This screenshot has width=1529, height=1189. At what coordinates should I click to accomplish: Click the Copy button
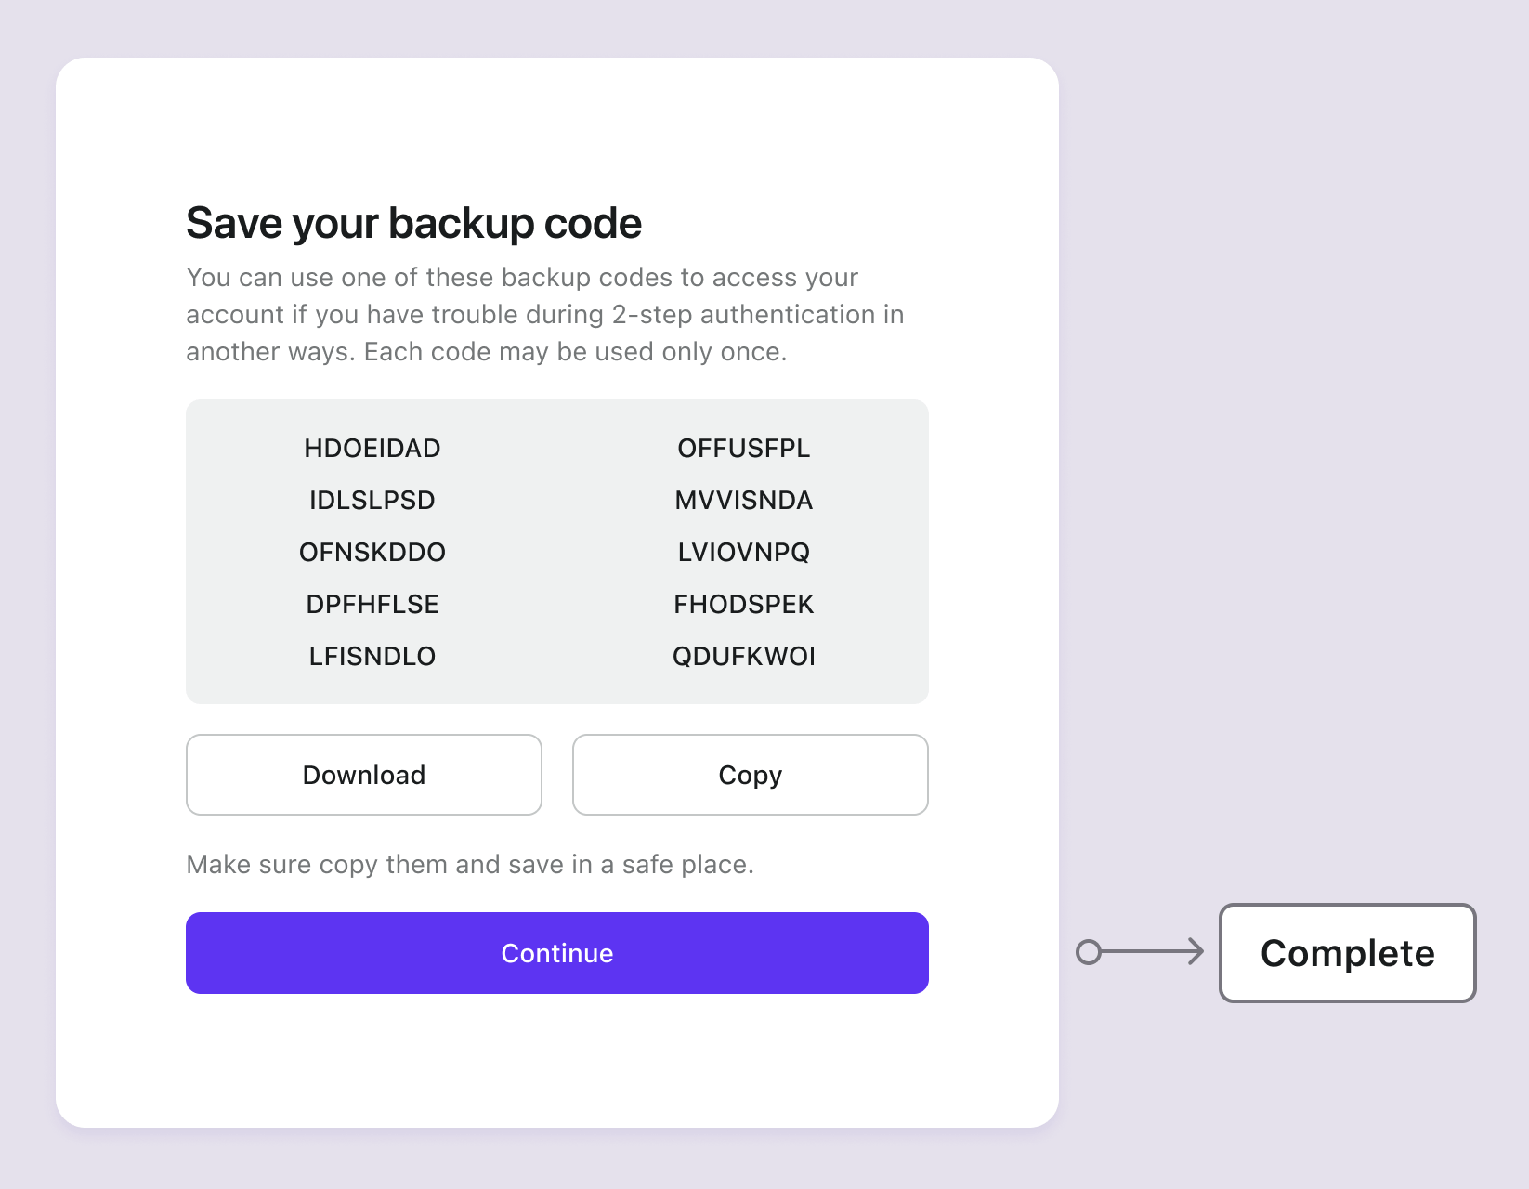pyautogui.click(x=750, y=774)
